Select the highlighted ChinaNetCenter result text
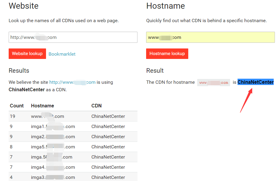 (x=255, y=82)
